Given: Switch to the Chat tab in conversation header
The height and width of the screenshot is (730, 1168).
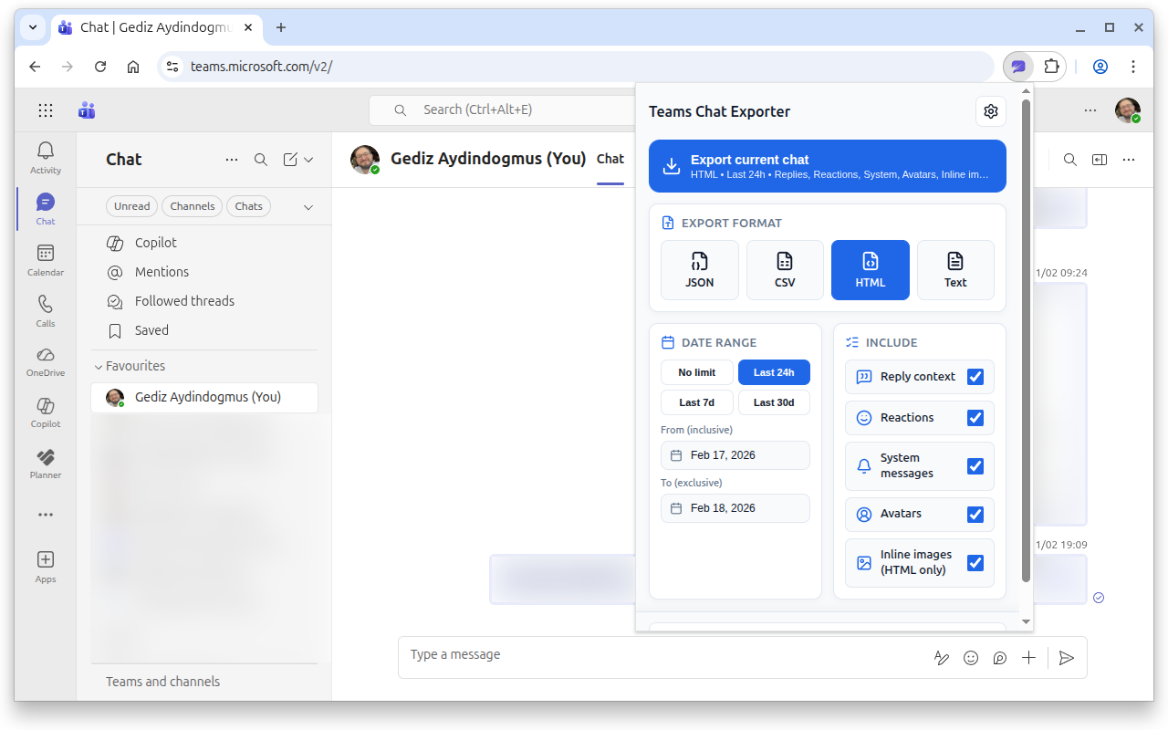Looking at the screenshot, I should coord(610,159).
